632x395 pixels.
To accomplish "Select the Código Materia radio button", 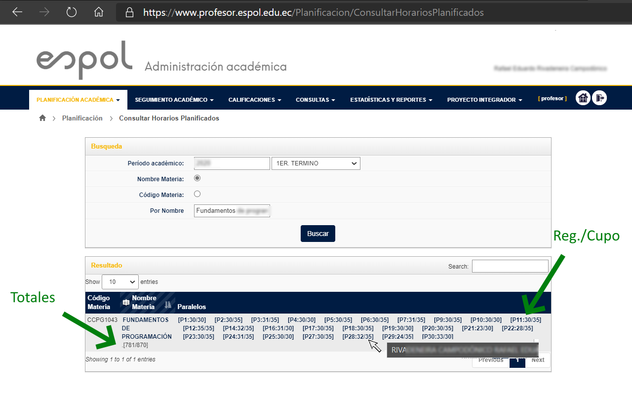I will tap(197, 194).
